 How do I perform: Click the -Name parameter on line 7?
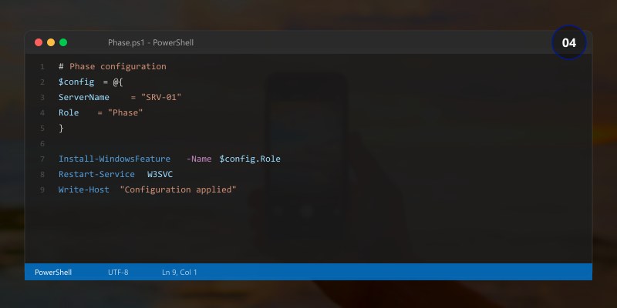tap(199, 159)
